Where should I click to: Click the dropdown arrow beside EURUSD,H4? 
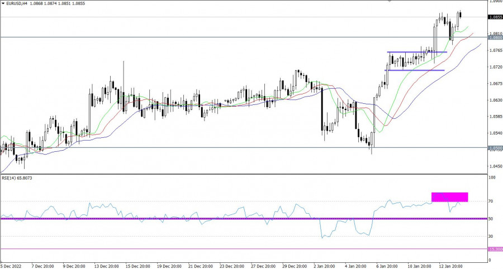[3, 4]
